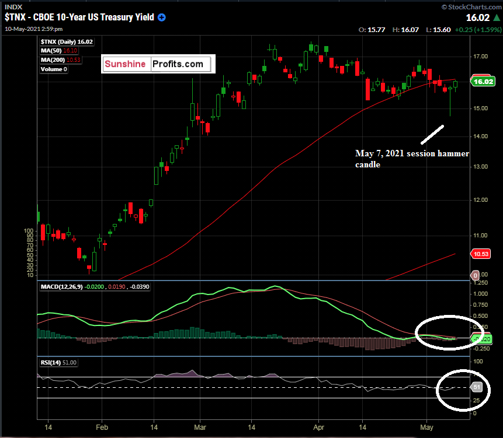The height and width of the screenshot is (438, 503).
Task: Click the Apr label on the date axis
Action: click(318, 428)
